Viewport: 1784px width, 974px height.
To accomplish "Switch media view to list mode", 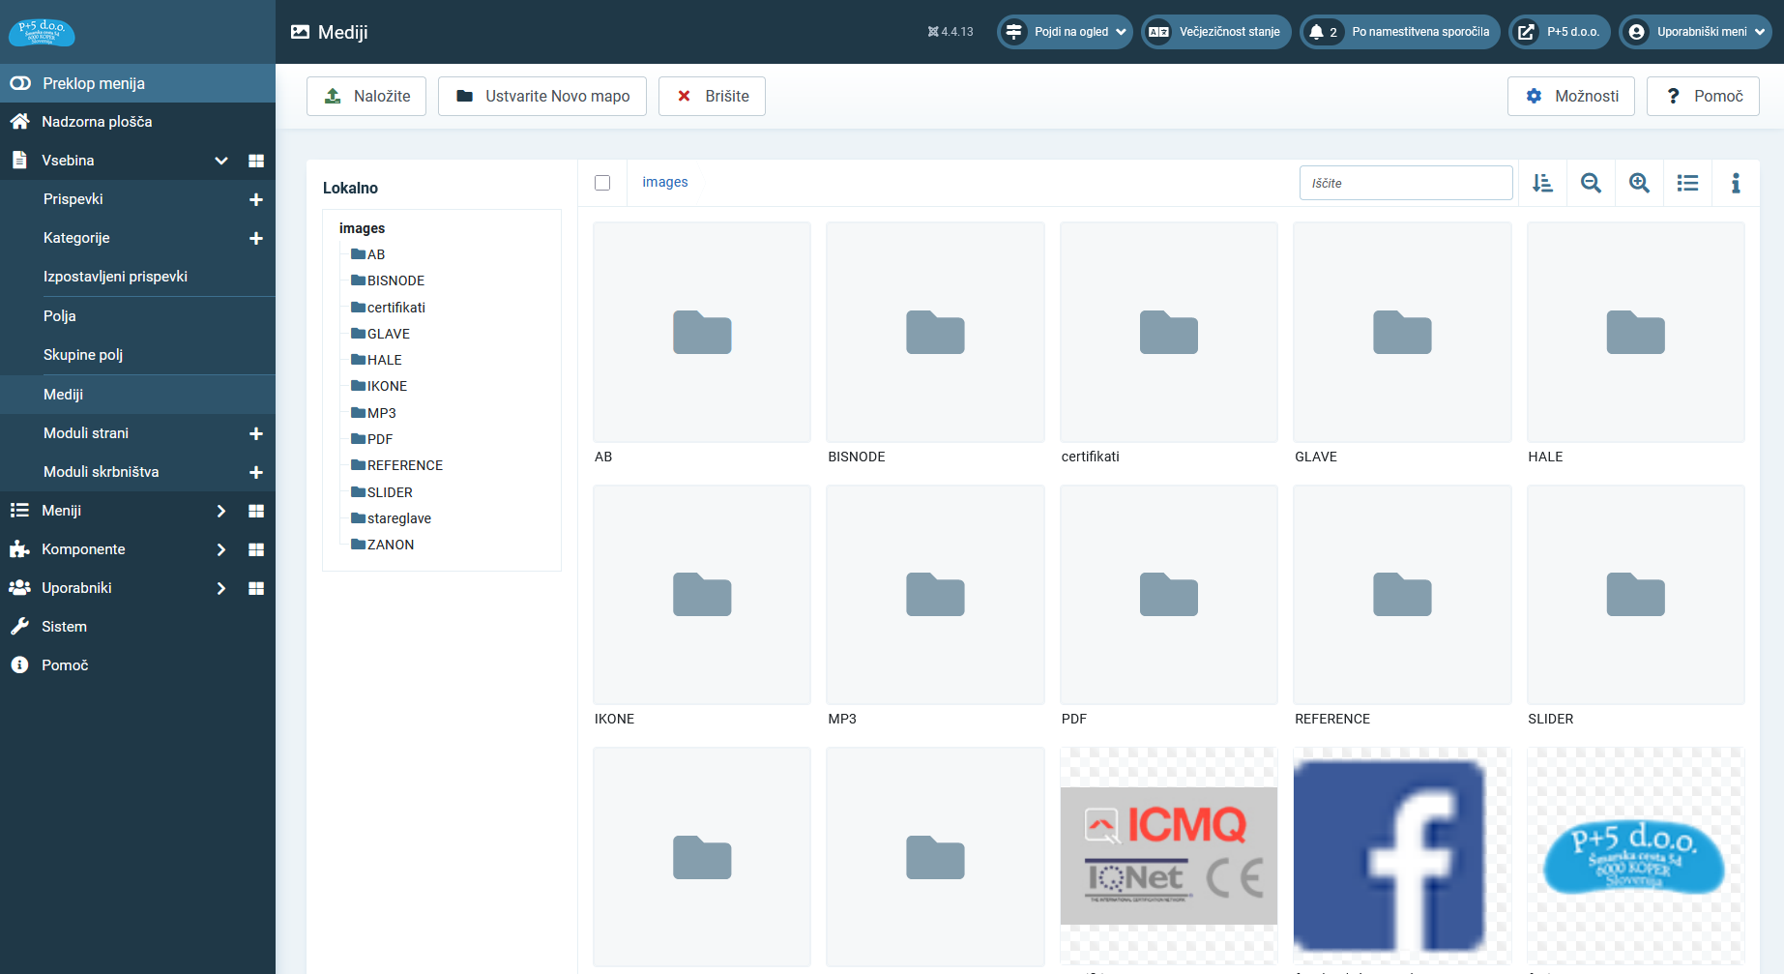I will click(1687, 183).
